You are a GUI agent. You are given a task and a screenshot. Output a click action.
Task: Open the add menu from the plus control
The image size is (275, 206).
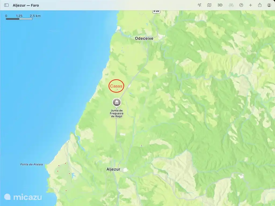[251, 5]
